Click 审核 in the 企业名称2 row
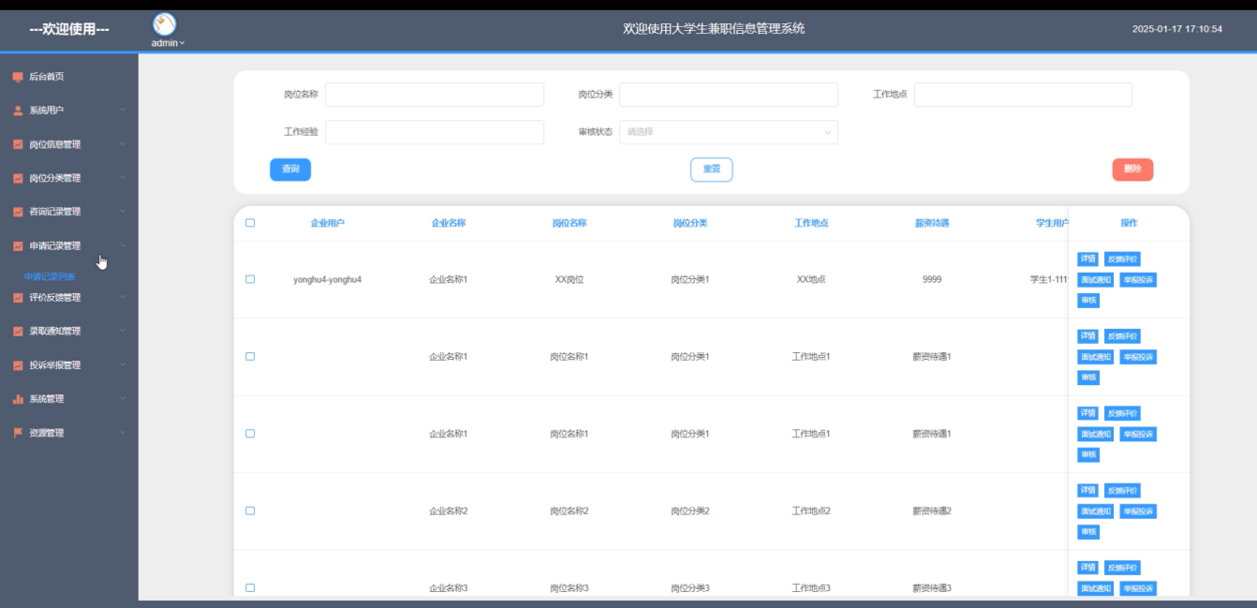 (x=1087, y=531)
